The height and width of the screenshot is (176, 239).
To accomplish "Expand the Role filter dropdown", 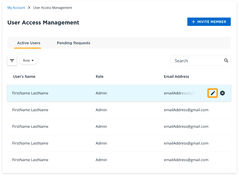I will coord(28,61).
